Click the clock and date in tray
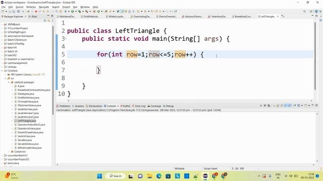323x181 pixels. pyautogui.click(x=307, y=176)
